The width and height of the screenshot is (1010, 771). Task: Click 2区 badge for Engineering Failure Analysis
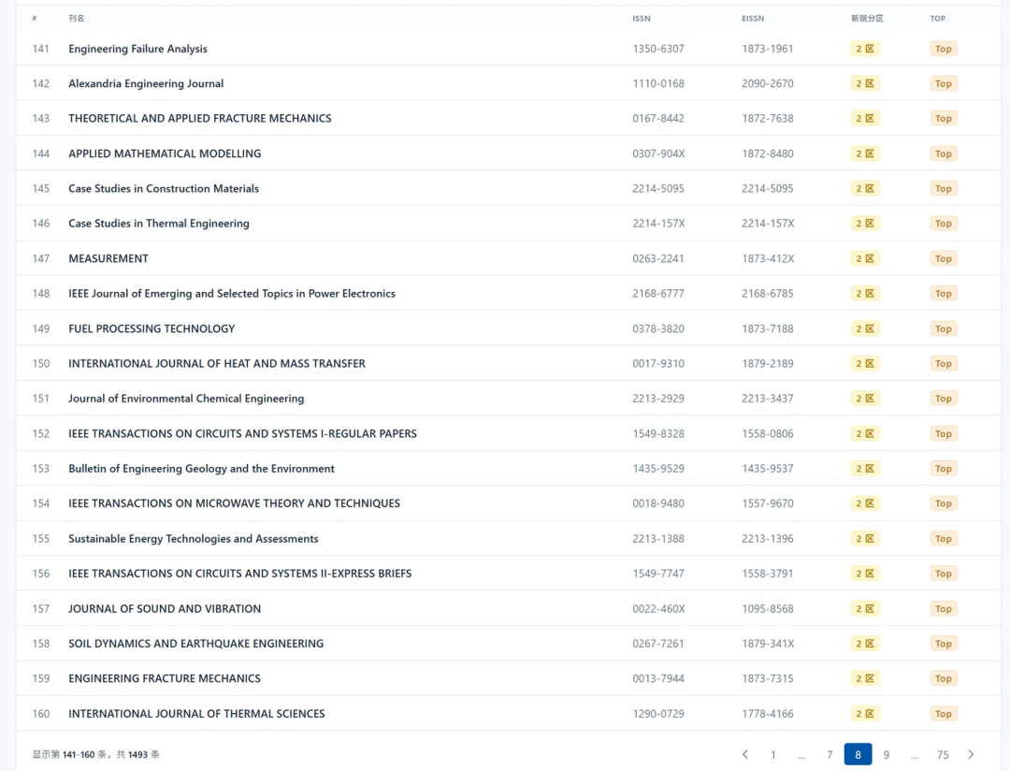[865, 49]
